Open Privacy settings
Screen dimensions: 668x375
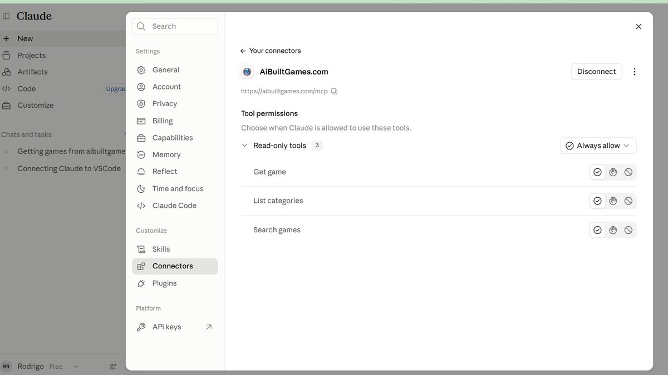point(175,104)
